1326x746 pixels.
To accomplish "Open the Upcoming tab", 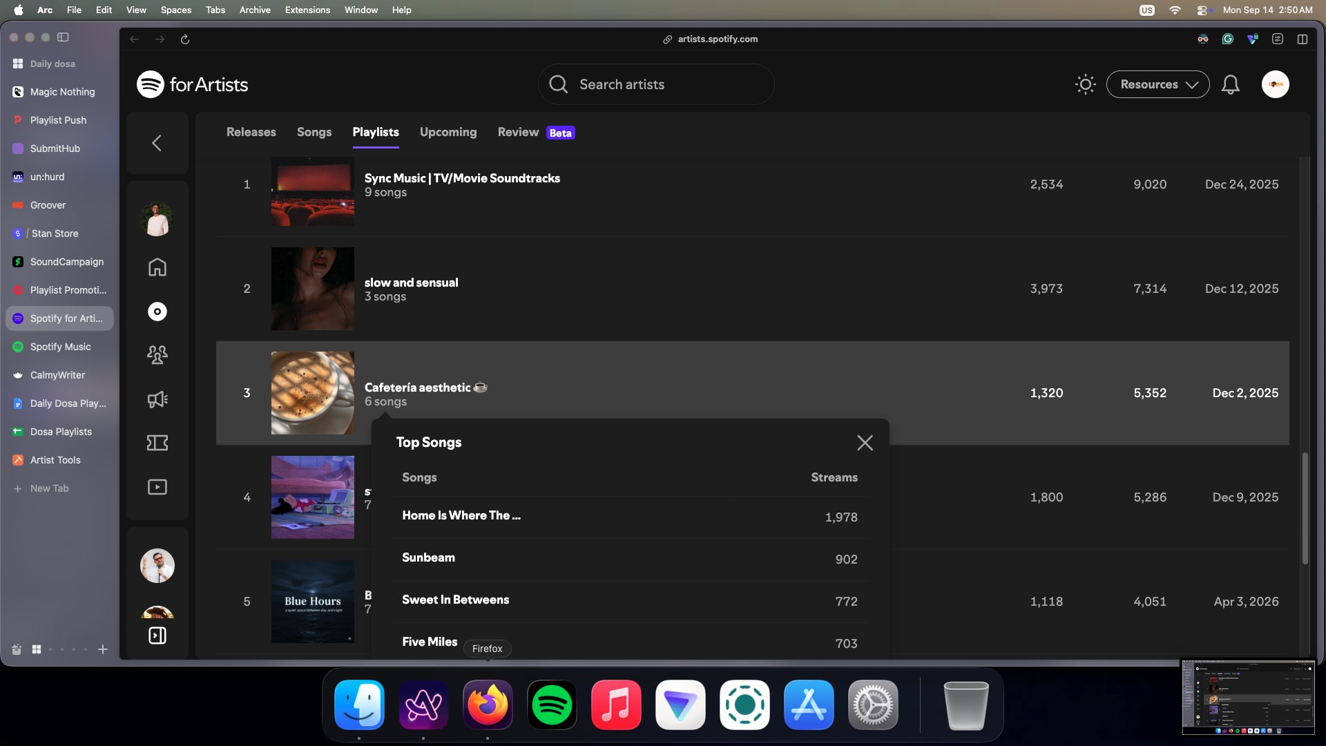I will click(448, 132).
